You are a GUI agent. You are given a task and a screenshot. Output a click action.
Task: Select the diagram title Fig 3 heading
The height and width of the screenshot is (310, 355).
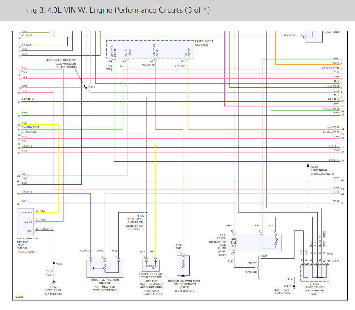click(118, 10)
